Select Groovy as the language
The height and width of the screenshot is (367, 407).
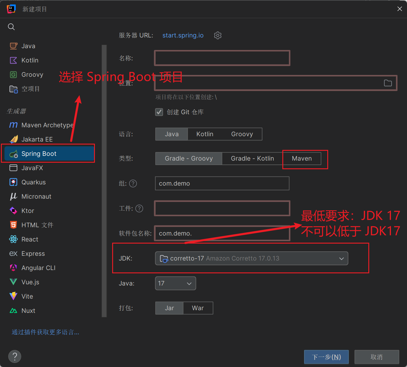pyautogui.click(x=242, y=134)
